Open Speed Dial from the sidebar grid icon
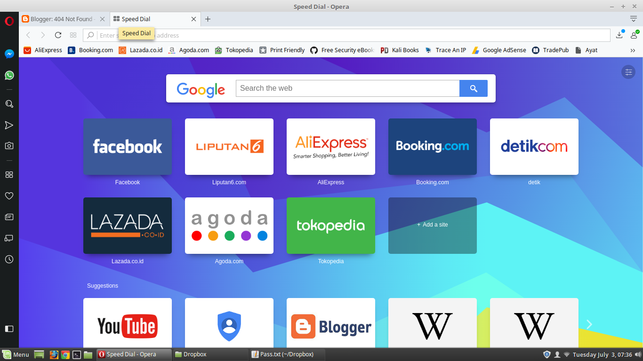This screenshot has height=361, width=643. click(x=9, y=175)
